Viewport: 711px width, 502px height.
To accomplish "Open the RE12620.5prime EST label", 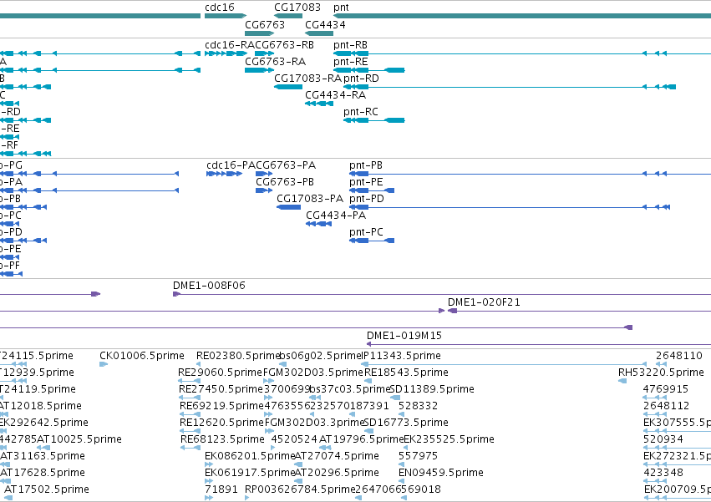I will coord(221,423).
